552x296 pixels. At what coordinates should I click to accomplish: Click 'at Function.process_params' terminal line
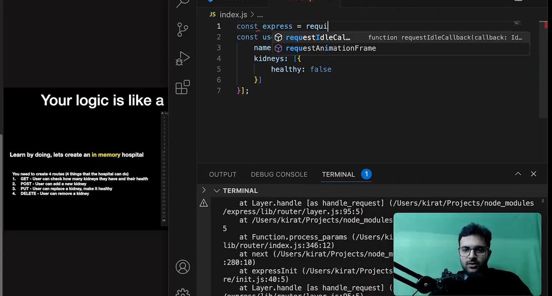click(x=317, y=237)
